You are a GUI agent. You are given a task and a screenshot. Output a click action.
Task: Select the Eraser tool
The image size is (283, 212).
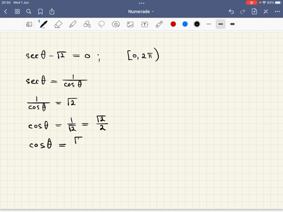point(58,24)
